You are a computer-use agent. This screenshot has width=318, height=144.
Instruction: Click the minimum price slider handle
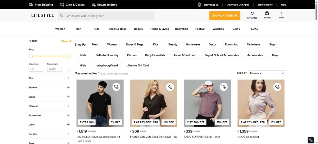click(31, 56)
